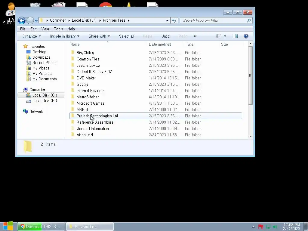The height and width of the screenshot is (231, 308).
Task: Open the view options dropdown arrow
Action: click(x=225, y=36)
